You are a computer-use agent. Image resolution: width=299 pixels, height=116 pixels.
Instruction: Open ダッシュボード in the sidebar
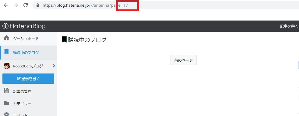point(29,39)
